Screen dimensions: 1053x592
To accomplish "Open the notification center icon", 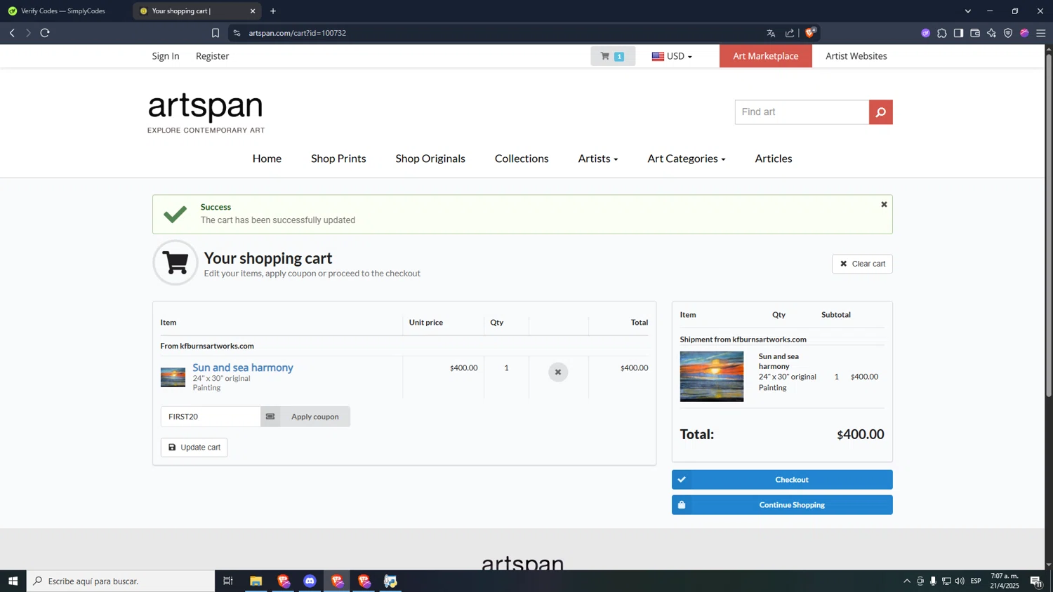I will coord(1036,581).
